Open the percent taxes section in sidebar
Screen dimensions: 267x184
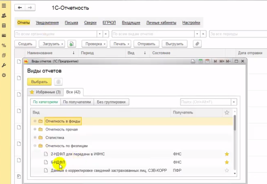tap(4, 45)
